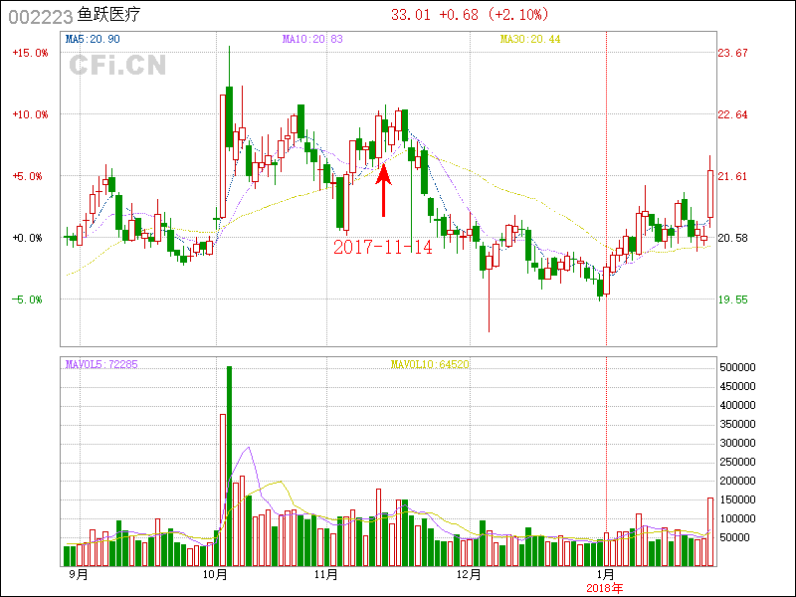Click the CFi.CN watermark logo
Screen dimensions: 796x597
pyautogui.click(x=117, y=66)
